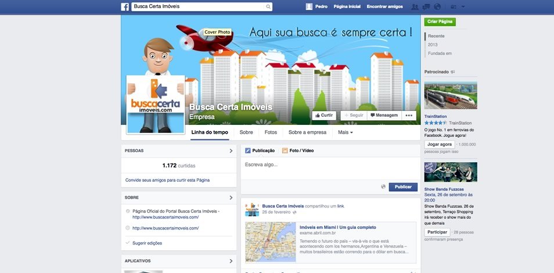
Task: Open the Miami map link thumbnail
Action: point(271,242)
